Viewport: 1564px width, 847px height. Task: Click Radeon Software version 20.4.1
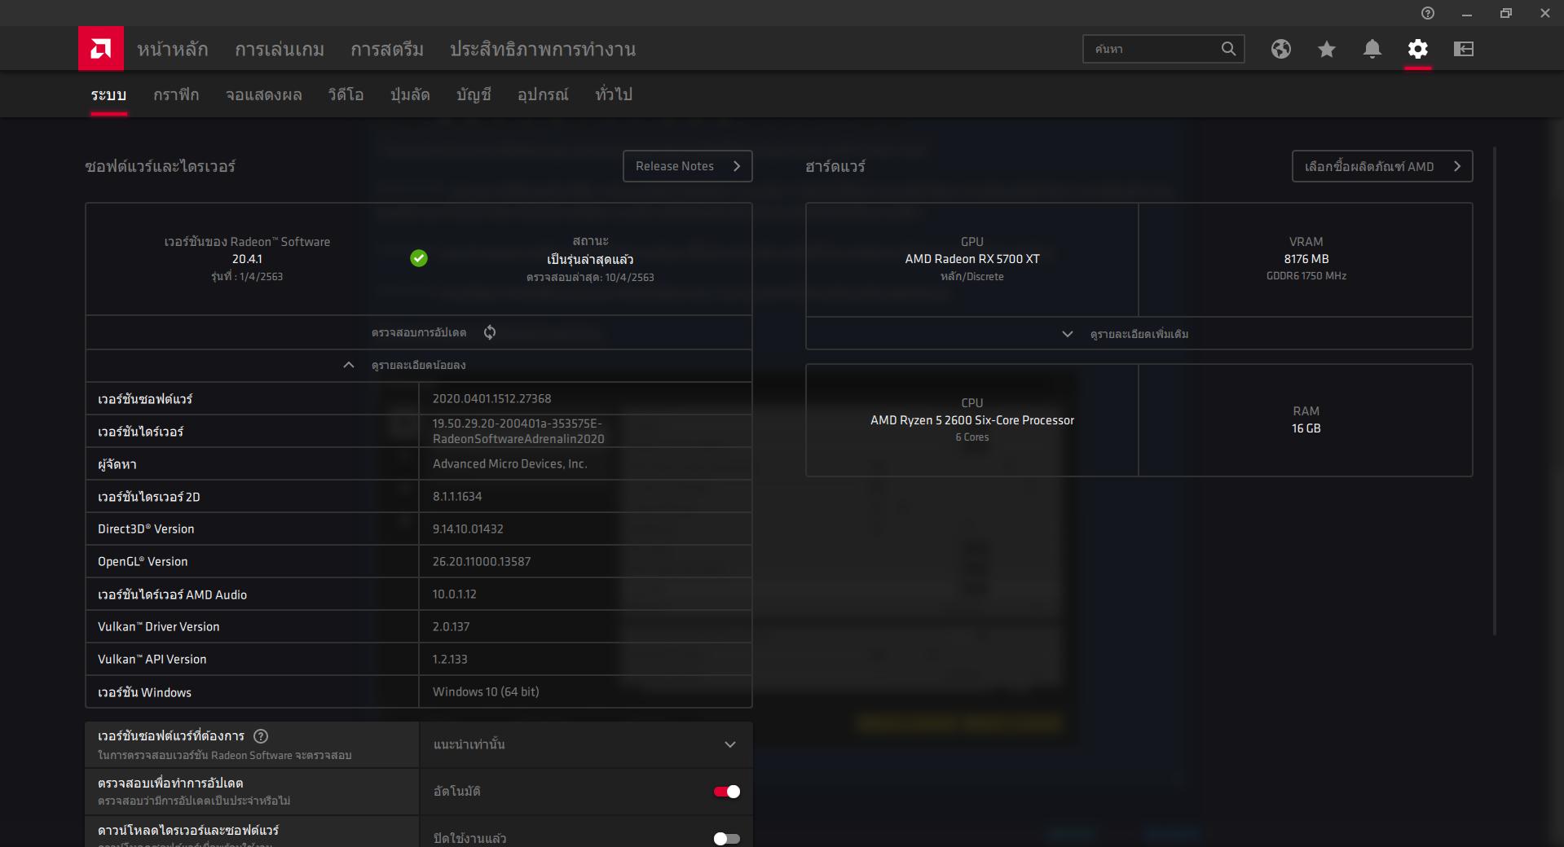247,259
